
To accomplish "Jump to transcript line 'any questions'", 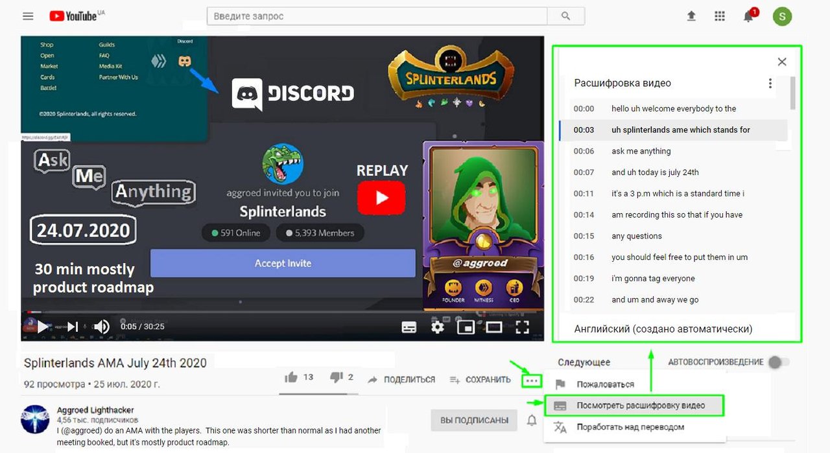I will (673, 237).
